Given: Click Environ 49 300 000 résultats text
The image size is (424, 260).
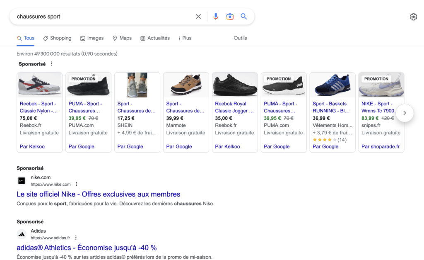Looking at the screenshot, I should (x=67, y=53).
